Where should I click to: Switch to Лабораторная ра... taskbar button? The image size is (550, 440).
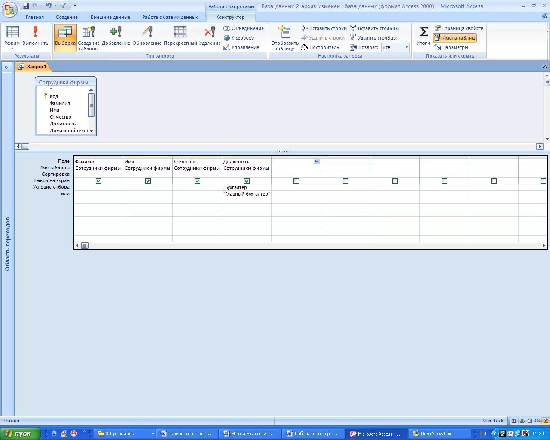[x=315, y=434]
